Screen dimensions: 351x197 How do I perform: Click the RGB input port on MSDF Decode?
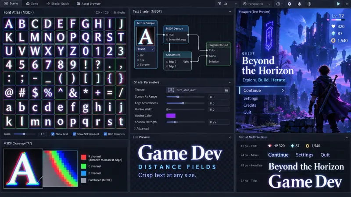point(167,35)
